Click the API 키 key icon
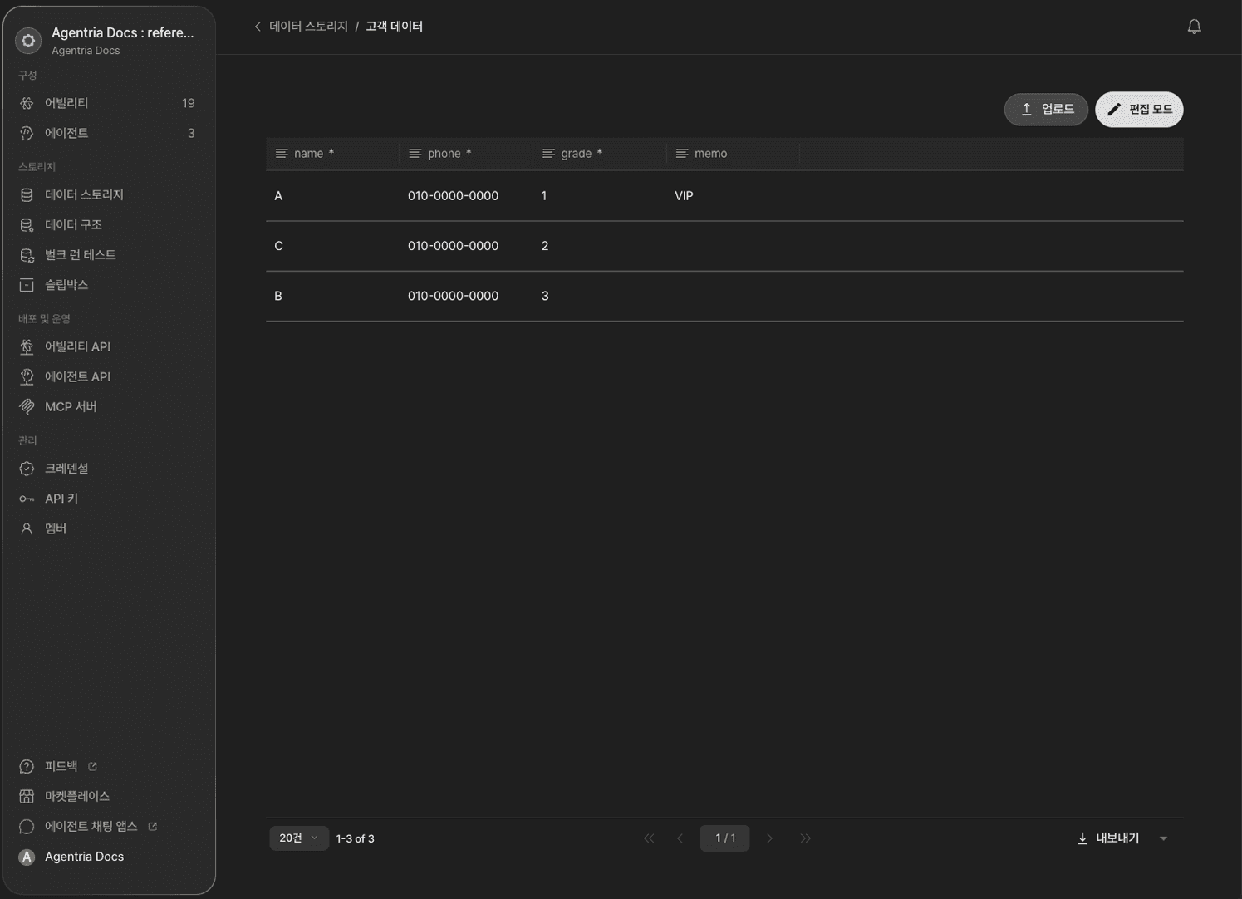Image resolution: width=1242 pixels, height=899 pixels. click(x=27, y=499)
